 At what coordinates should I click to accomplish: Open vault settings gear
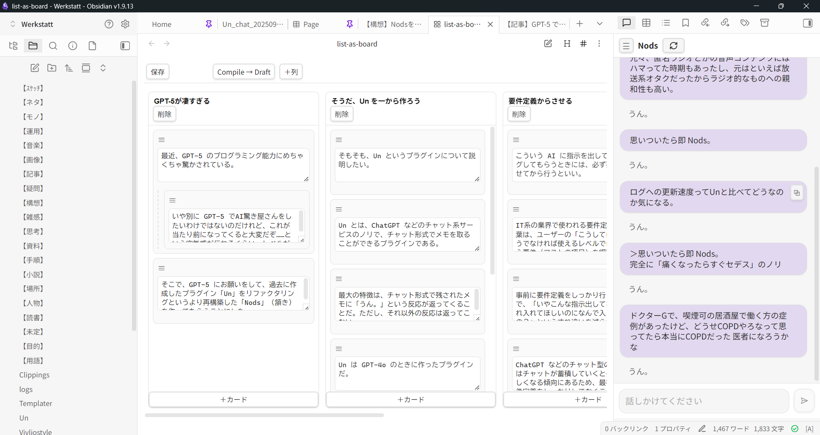pyautogui.click(x=125, y=24)
